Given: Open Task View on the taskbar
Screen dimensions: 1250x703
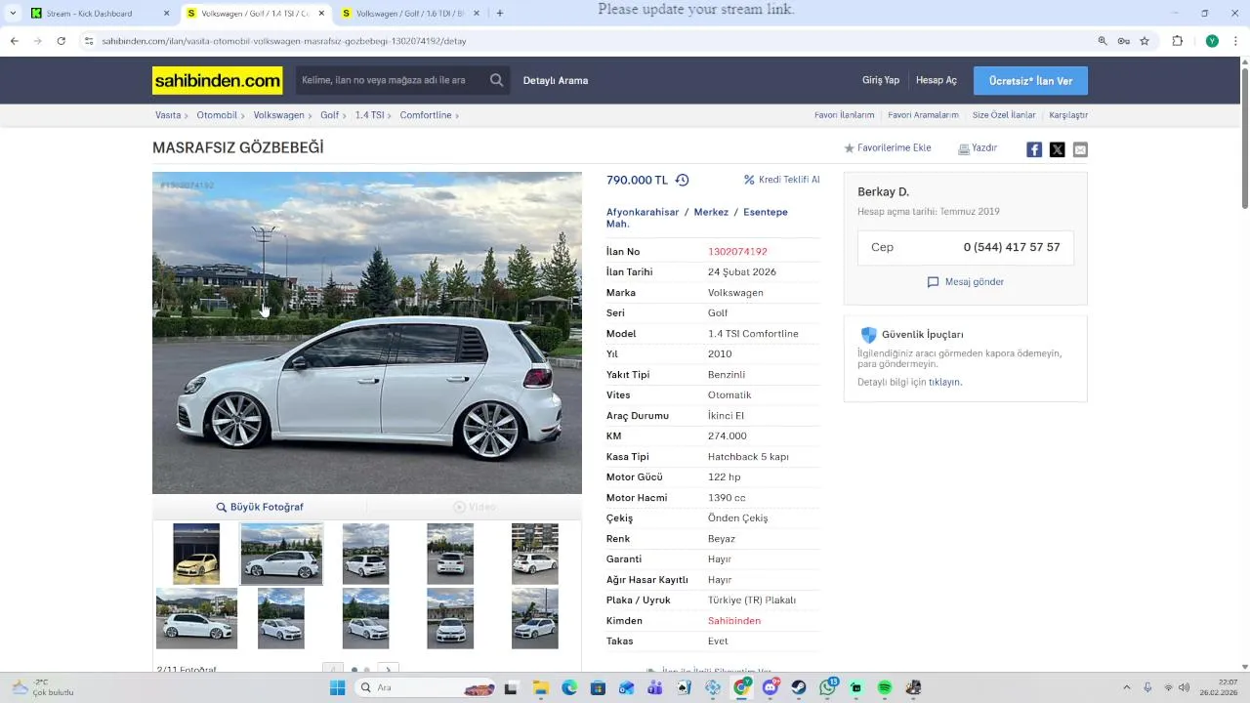Looking at the screenshot, I should pyautogui.click(x=511, y=687).
